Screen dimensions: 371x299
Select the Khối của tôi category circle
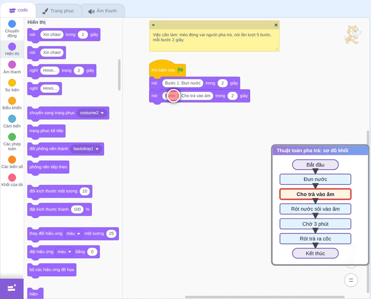point(12,177)
